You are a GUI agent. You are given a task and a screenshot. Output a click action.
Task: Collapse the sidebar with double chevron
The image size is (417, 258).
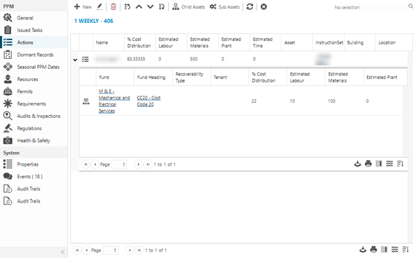[x=63, y=252]
